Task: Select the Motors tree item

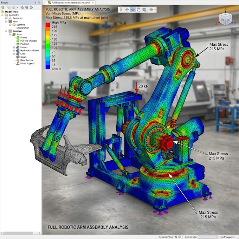Action: (x=24, y=47)
